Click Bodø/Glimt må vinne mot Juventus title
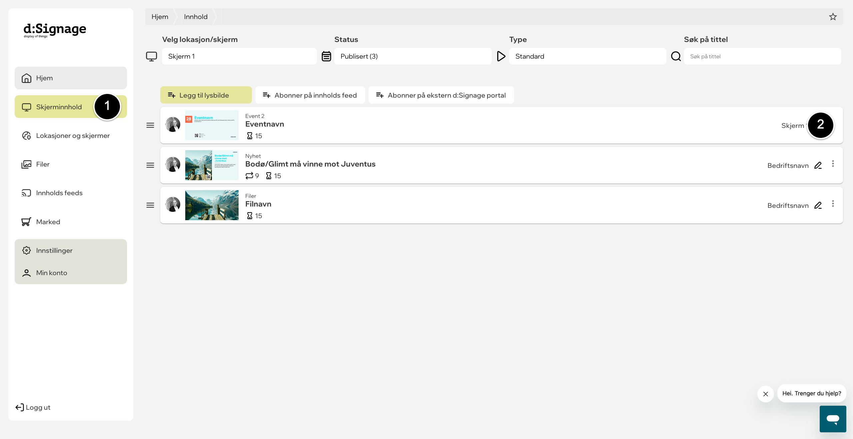This screenshot has width=853, height=439. pos(310,164)
